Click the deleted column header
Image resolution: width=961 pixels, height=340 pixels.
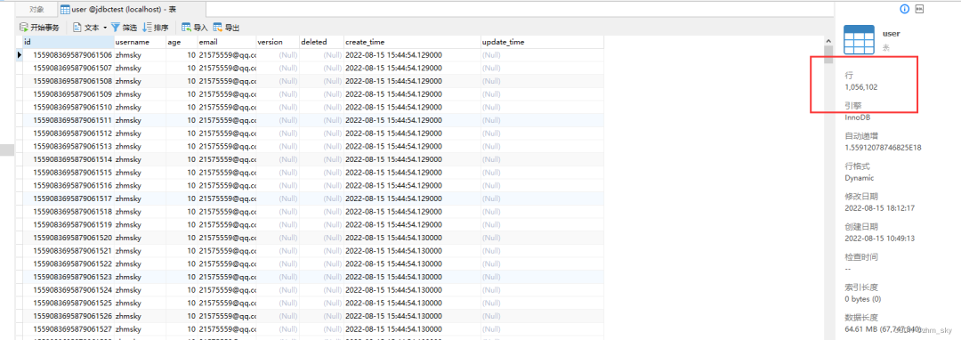[321, 42]
